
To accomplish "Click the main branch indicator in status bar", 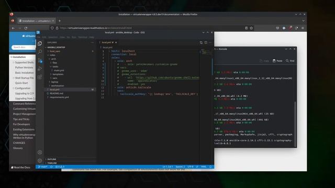I will (x=43, y=167).
